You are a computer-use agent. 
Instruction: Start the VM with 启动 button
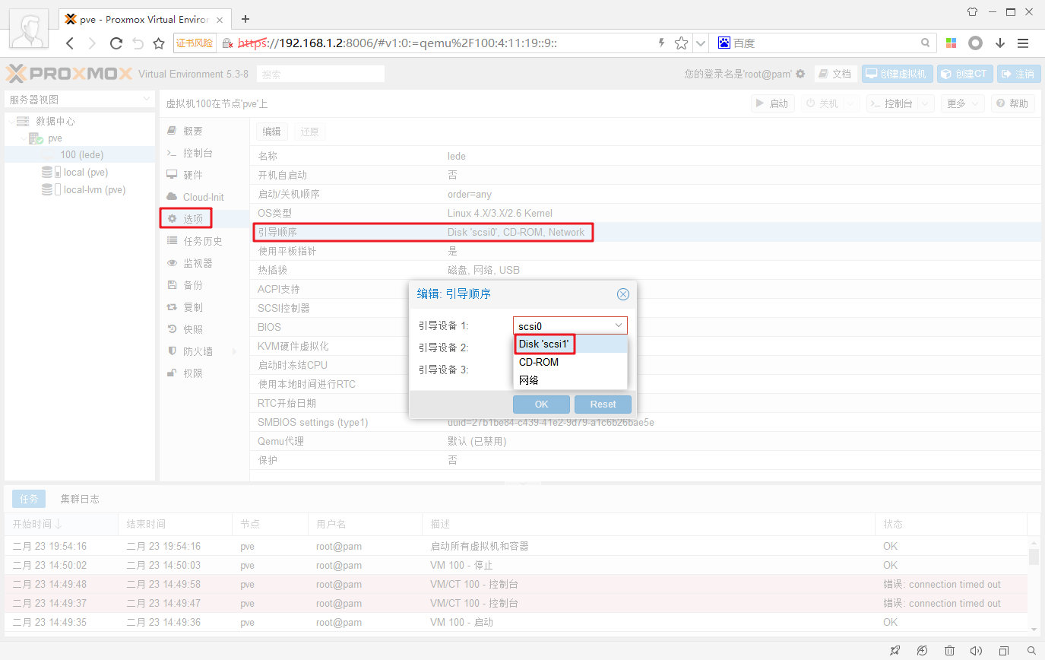(773, 103)
